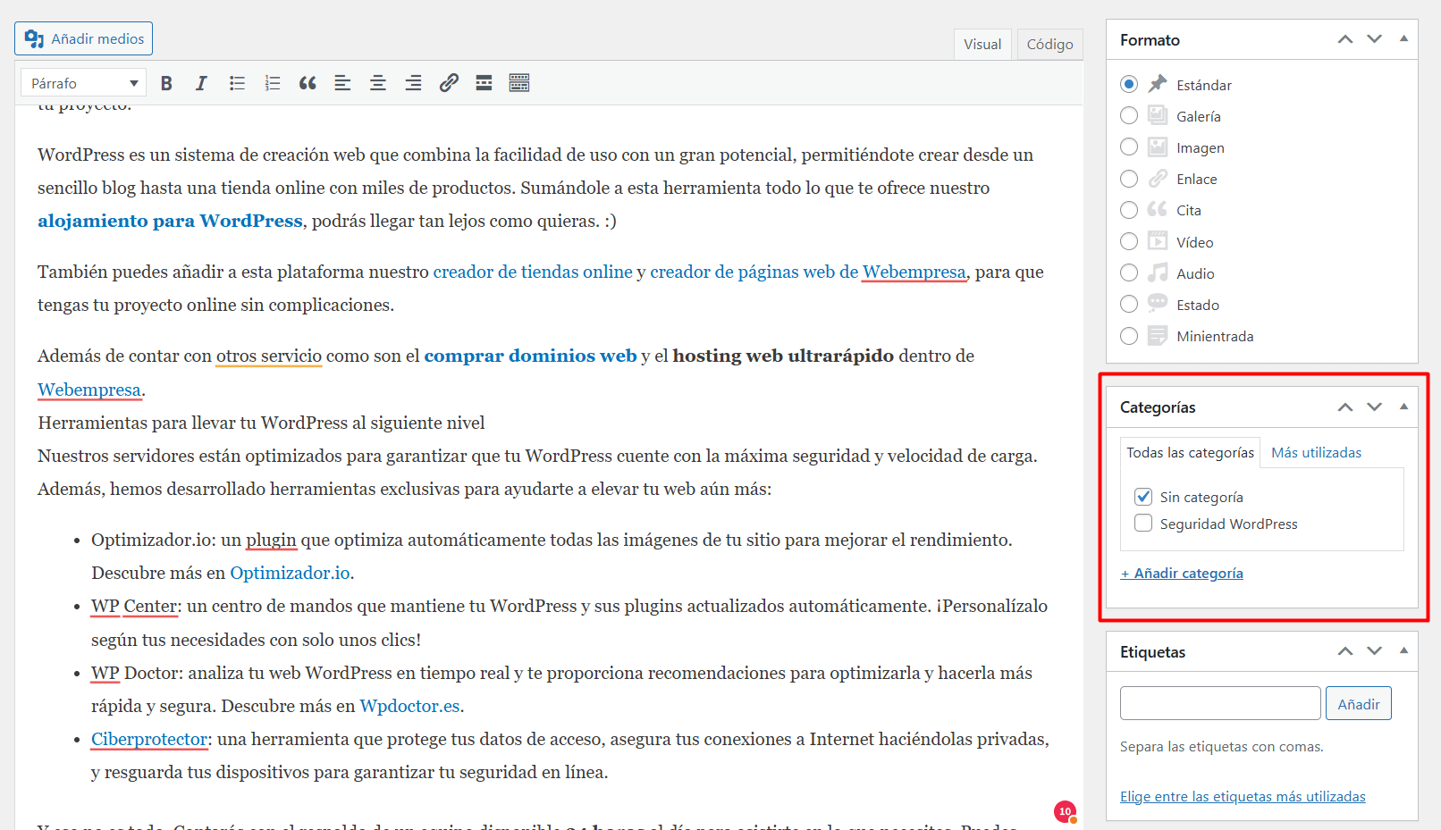Click the Herramientas para llevar tu WordPress line
The width and height of the screenshot is (1441, 830).
pyautogui.click(x=261, y=423)
